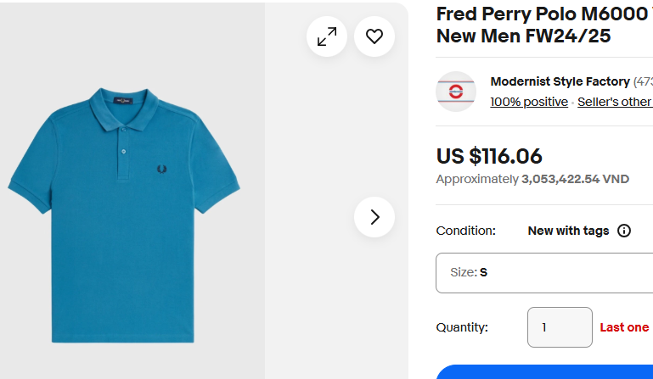Click the Modernist Style Factory seller logo
This screenshot has width=653, height=379.
click(x=456, y=92)
